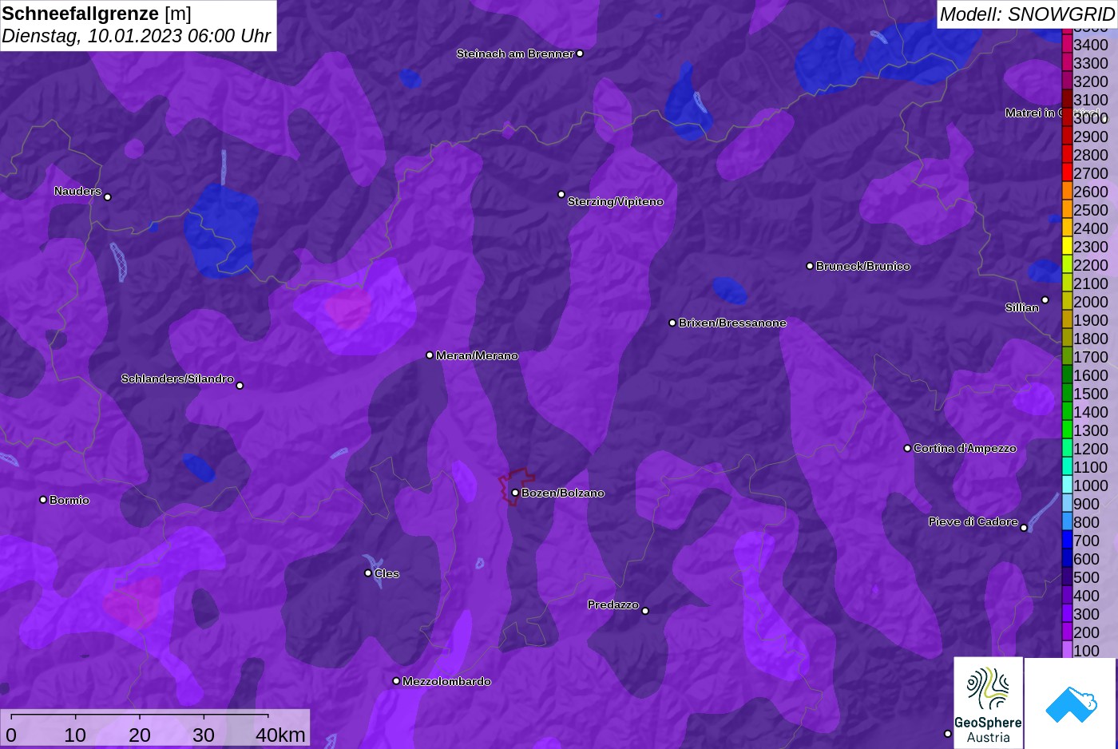Viewport: 1118px width, 749px height.
Task: Click the 'Steinach am Brenner' label
Action: click(x=515, y=53)
